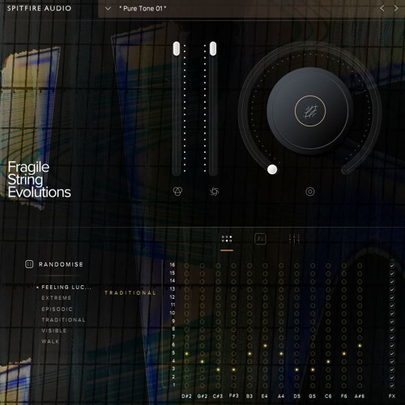Click the center emblem of the large knob
This screenshot has width=405, height=405.
point(310,111)
